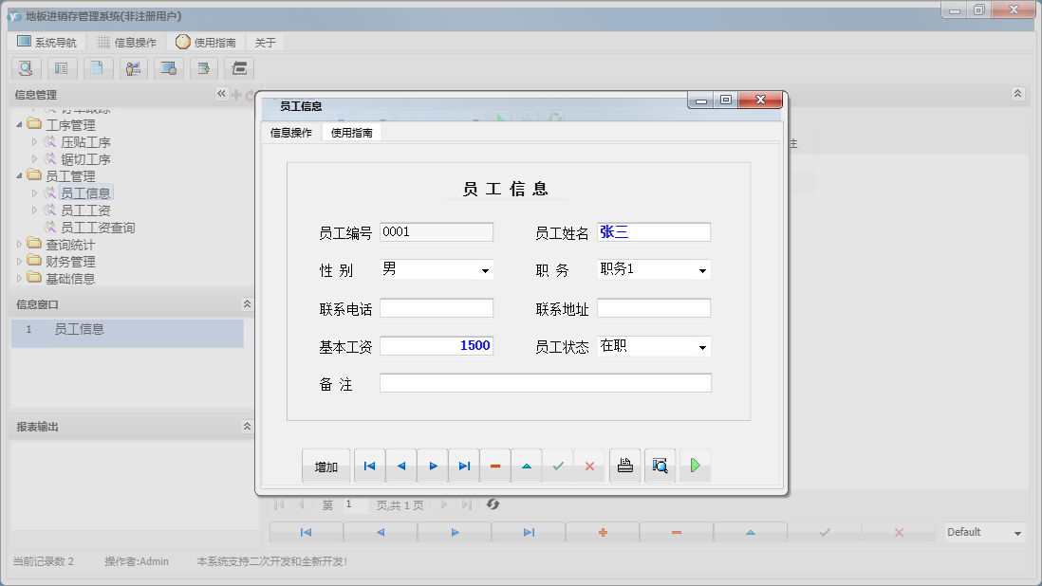
Task: Click the 联系电话 phone input field
Action: (436, 307)
